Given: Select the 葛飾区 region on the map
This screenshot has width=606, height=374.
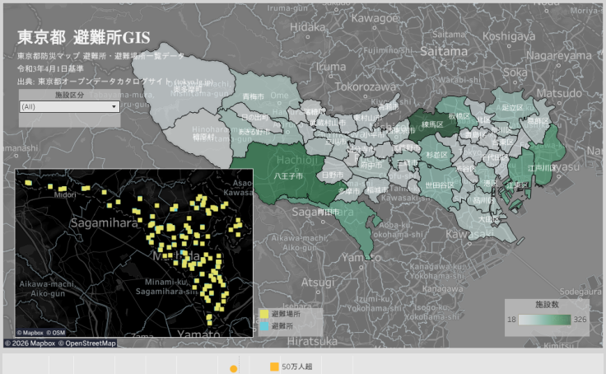Looking at the screenshot, I should 538,121.
